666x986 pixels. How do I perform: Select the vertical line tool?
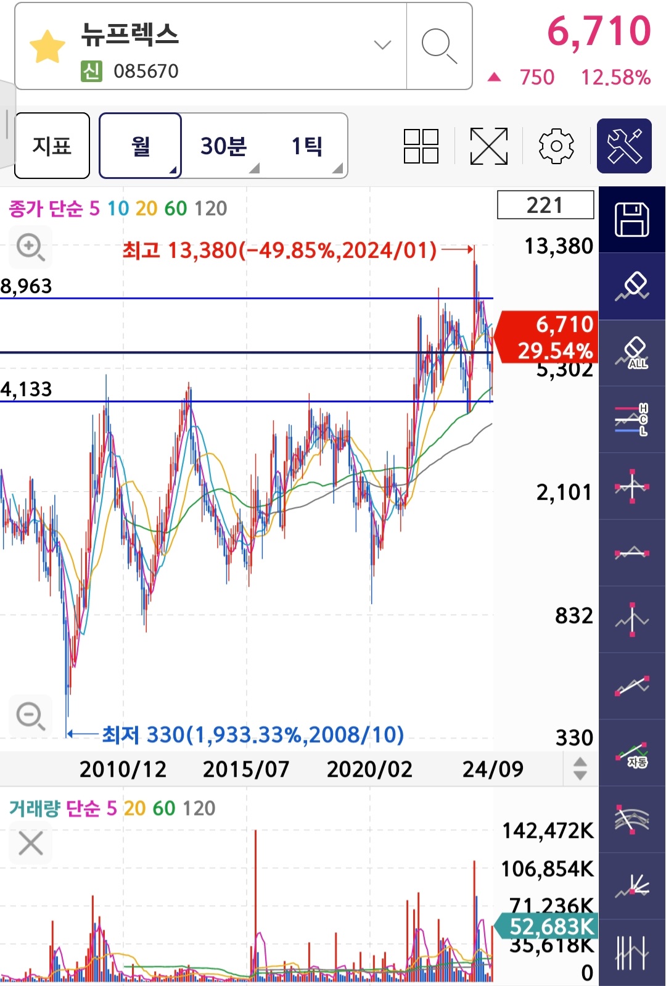[x=632, y=619]
